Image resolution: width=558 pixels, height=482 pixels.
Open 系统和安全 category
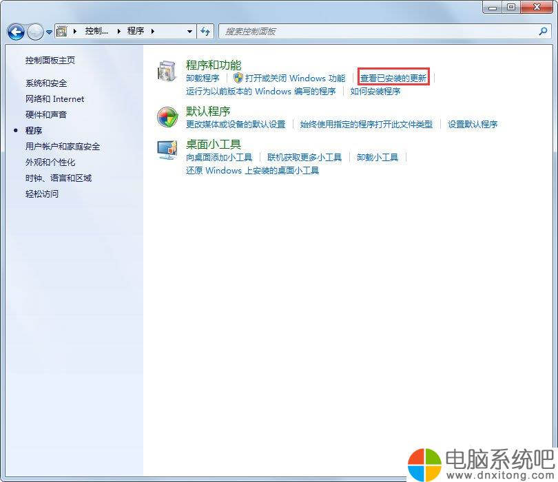[46, 83]
